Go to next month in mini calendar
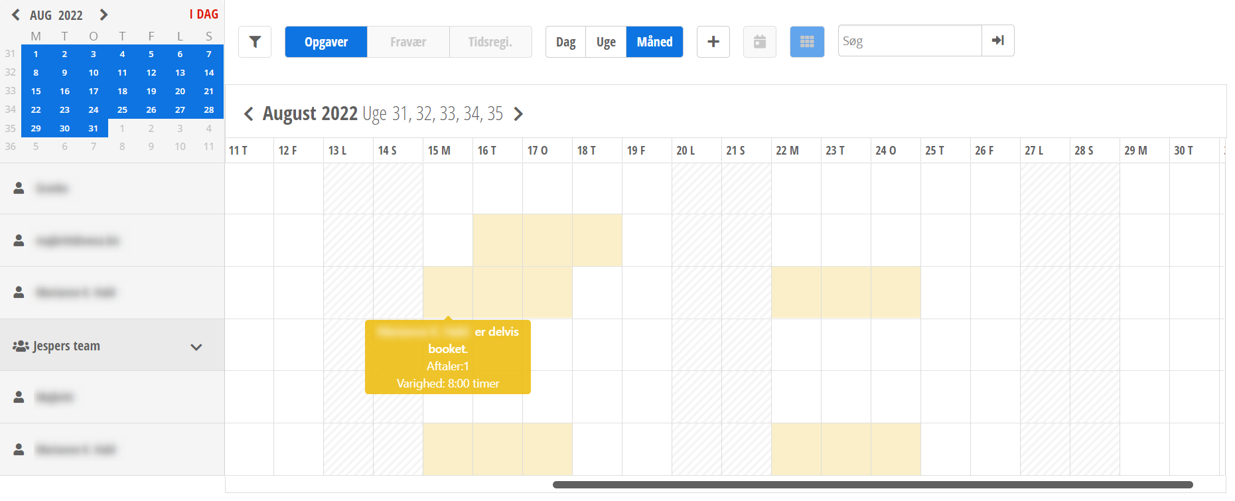 [x=104, y=15]
